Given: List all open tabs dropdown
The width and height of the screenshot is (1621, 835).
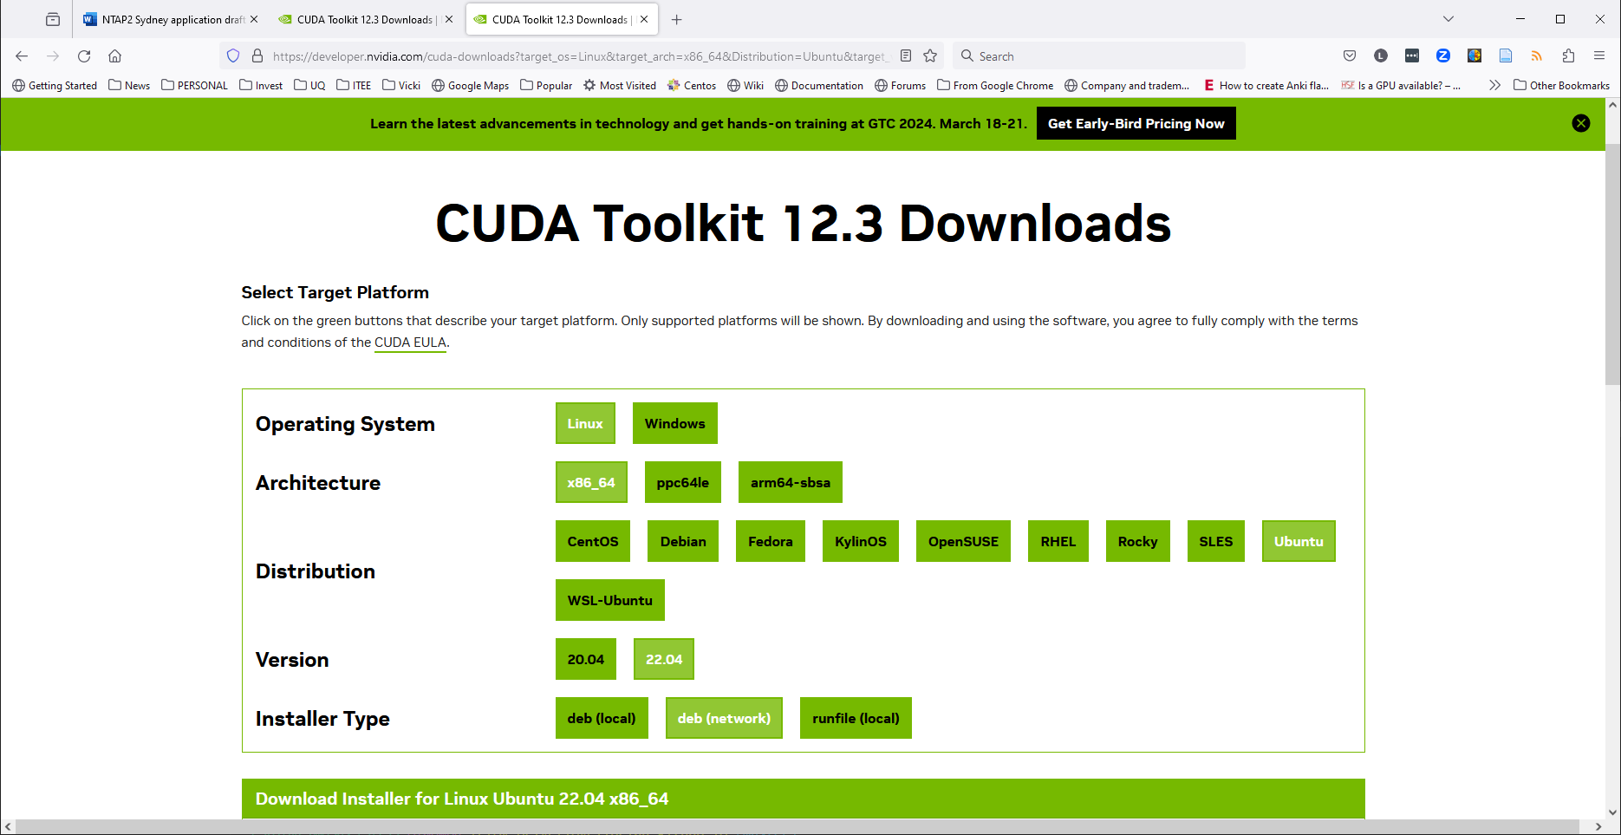Looking at the screenshot, I should (x=1448, y=19).
